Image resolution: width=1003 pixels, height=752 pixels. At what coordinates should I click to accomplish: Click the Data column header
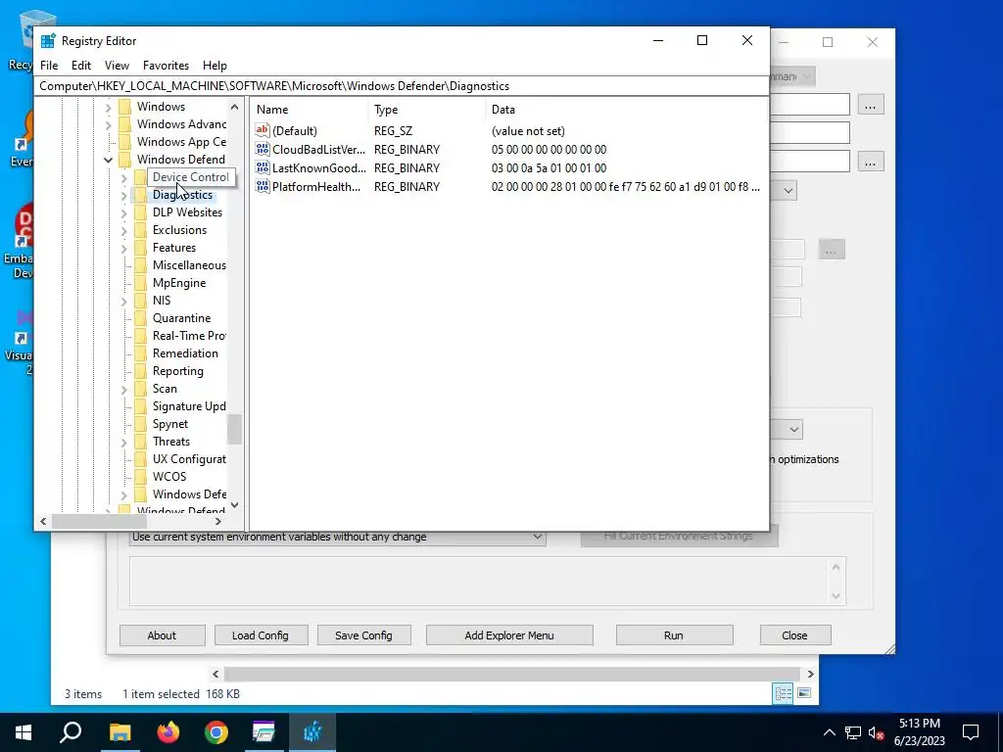tap(627, 110)
